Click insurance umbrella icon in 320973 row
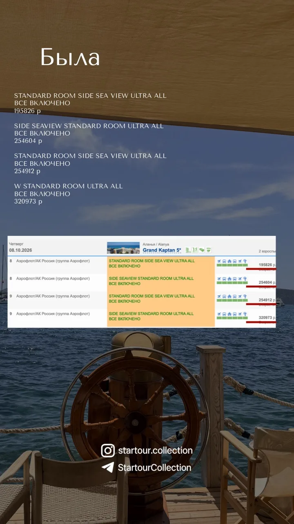Image resolution: width=294 pixels, height=524 pixels. (x=245, y=314)
